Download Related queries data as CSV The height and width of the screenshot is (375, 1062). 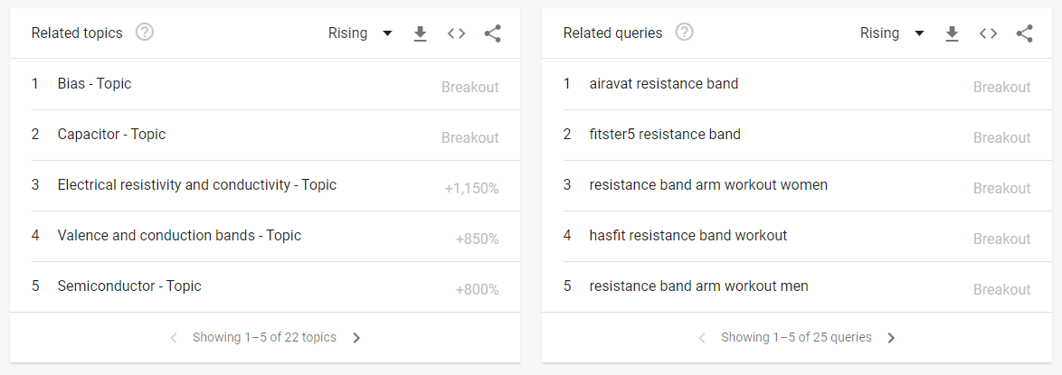click(x=952, y=33)
